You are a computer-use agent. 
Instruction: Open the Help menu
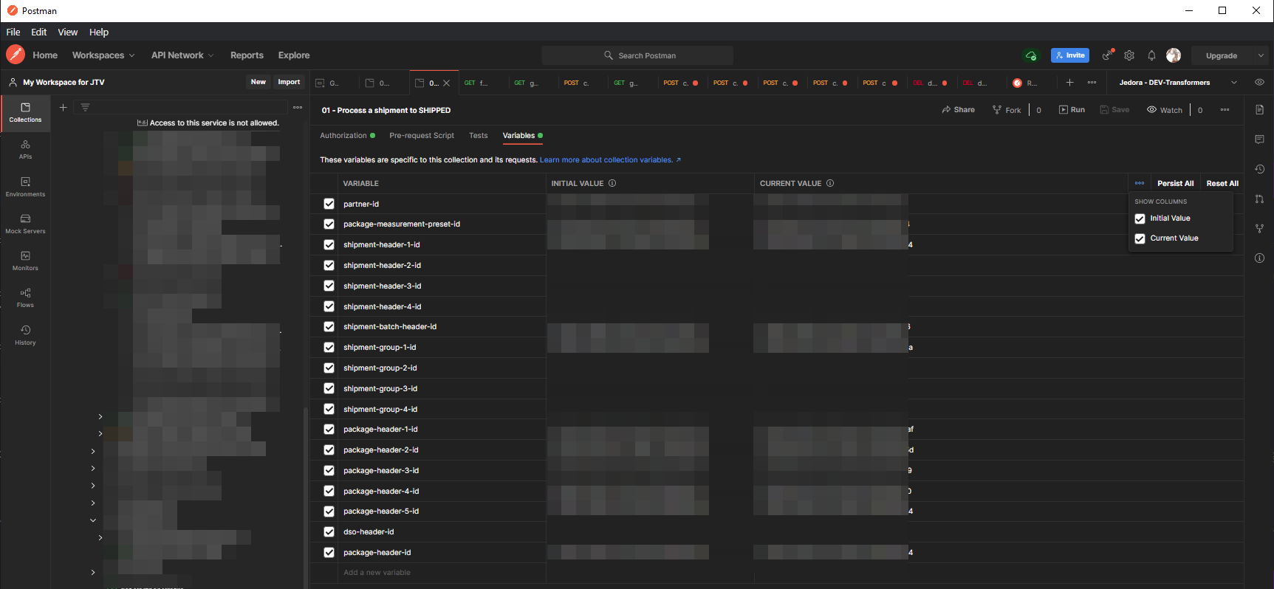pyautogui.click(x=99, y=32)
